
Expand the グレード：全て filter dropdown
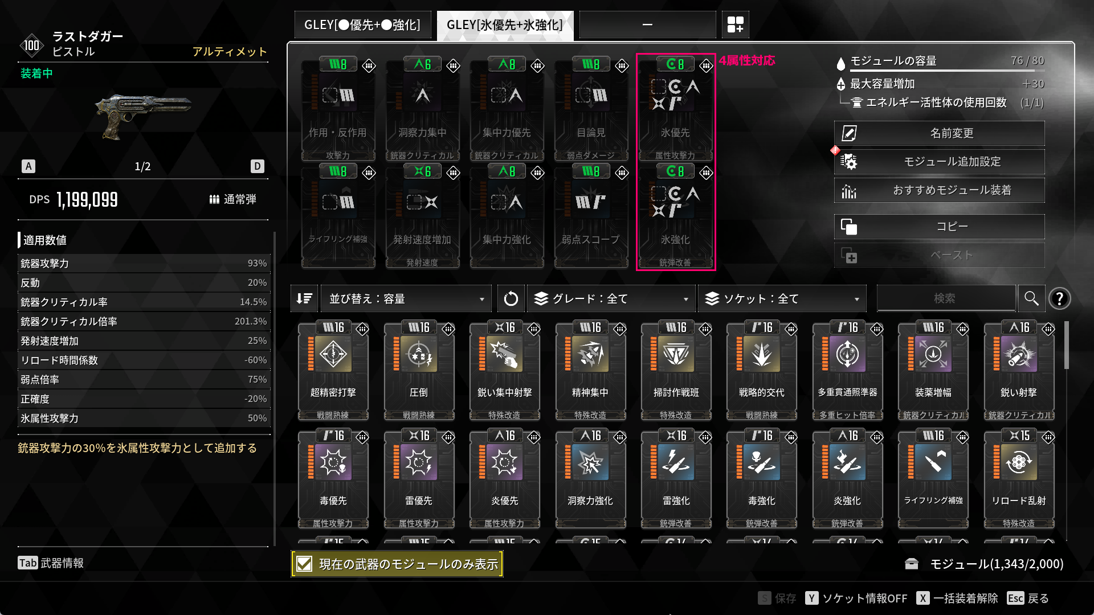[612, 298]
